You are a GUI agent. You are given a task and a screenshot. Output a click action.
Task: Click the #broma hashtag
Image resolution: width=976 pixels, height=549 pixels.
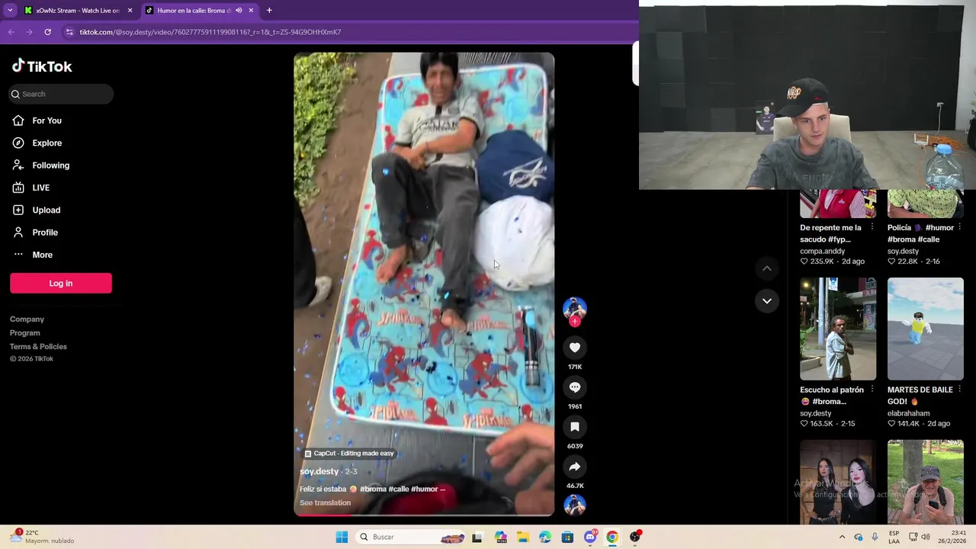(373, 490)
